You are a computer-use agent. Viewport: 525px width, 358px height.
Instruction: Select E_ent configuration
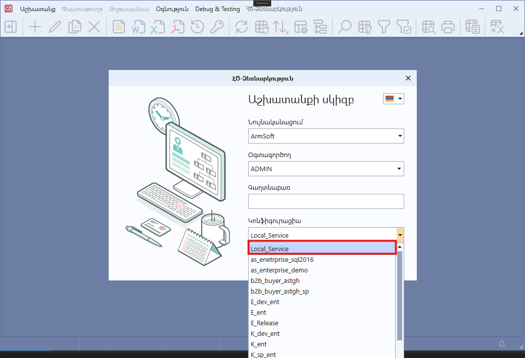(322, 313)
